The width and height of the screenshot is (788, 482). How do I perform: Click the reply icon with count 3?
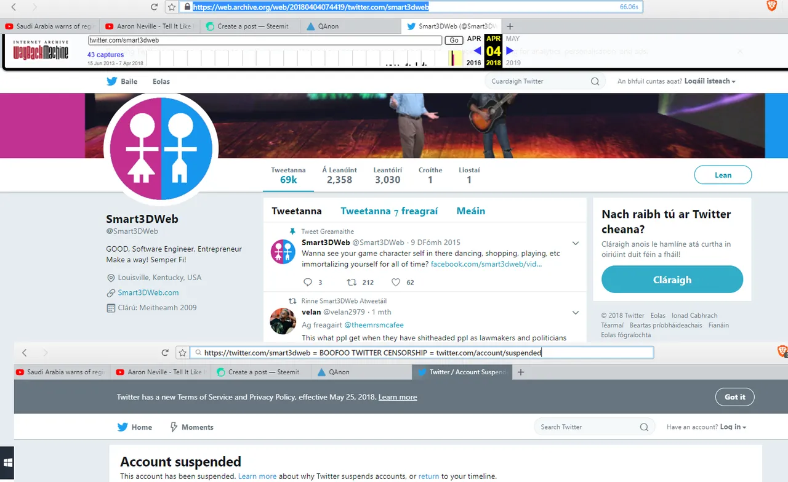(x=308, y=283)
